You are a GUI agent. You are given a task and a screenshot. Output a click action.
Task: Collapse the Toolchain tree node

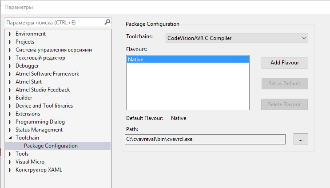tap(10, 138)
